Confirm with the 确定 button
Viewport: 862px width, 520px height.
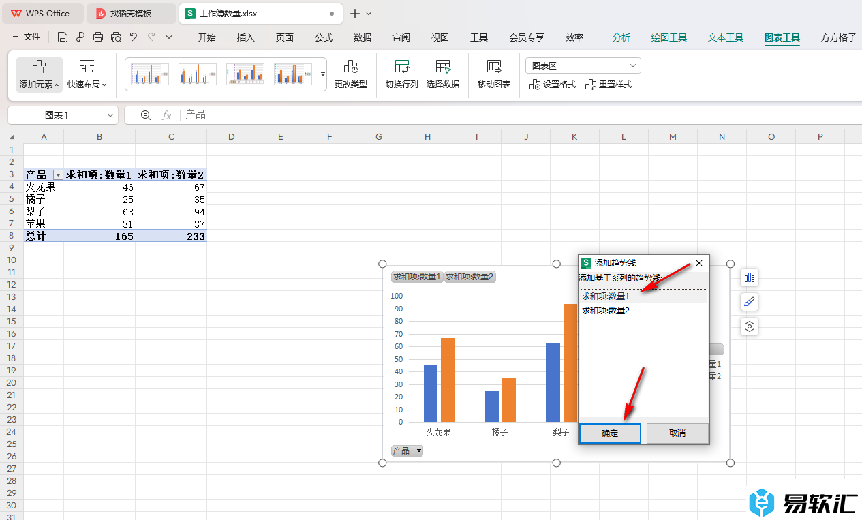pos(610,433)
